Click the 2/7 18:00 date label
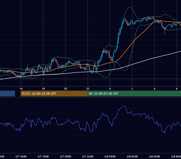This screenshot has height=159, width=181. pyautogui.click(x=43, y=156)
